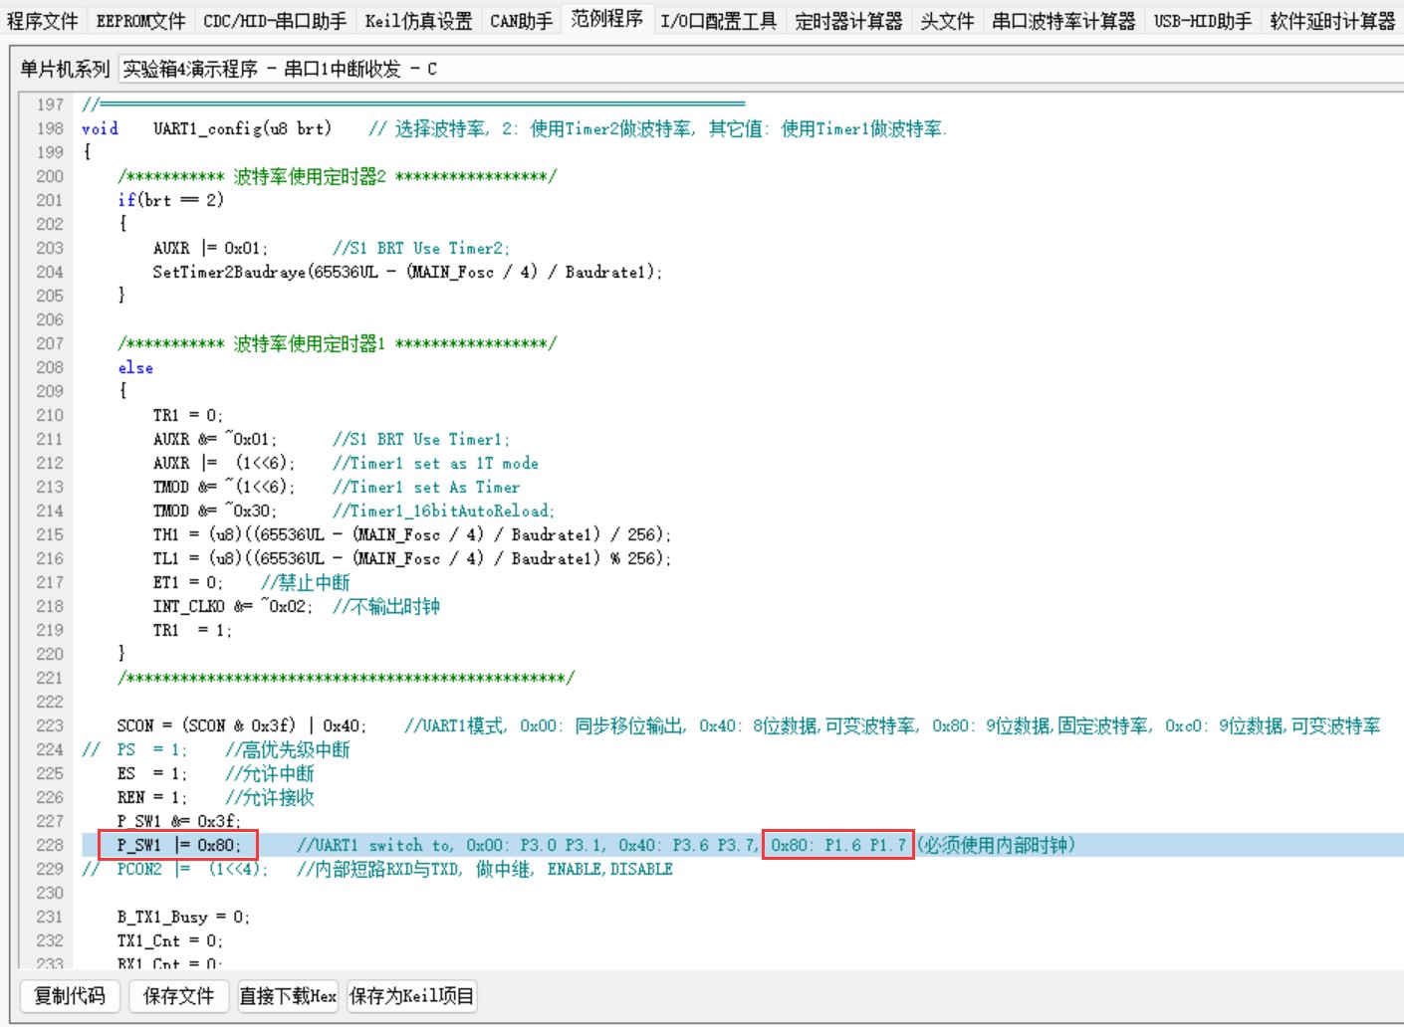Click the if(brt == 2) code line
1404x1027 pixels.
coord(170,200)
